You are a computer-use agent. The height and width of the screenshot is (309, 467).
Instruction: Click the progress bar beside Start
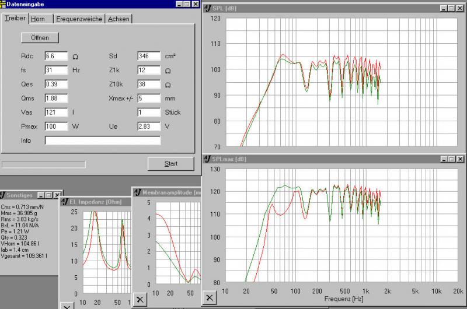click(44, 164)
